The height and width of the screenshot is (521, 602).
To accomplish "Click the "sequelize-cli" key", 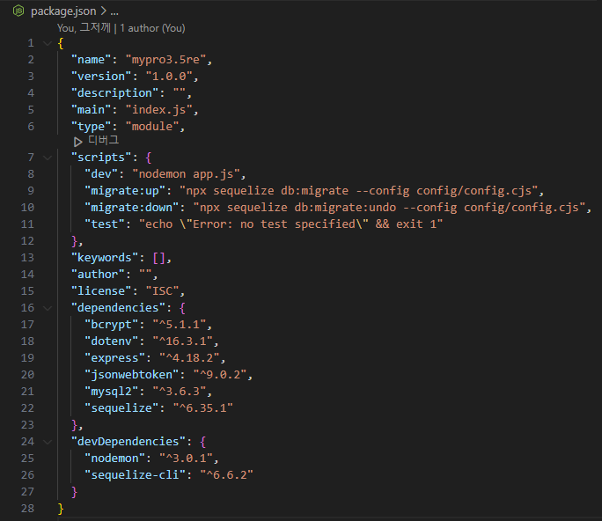I will [136, 475].
